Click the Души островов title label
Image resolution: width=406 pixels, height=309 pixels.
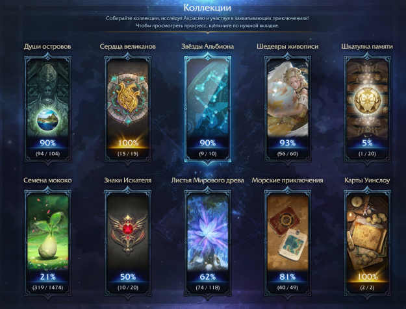point(47,47)
